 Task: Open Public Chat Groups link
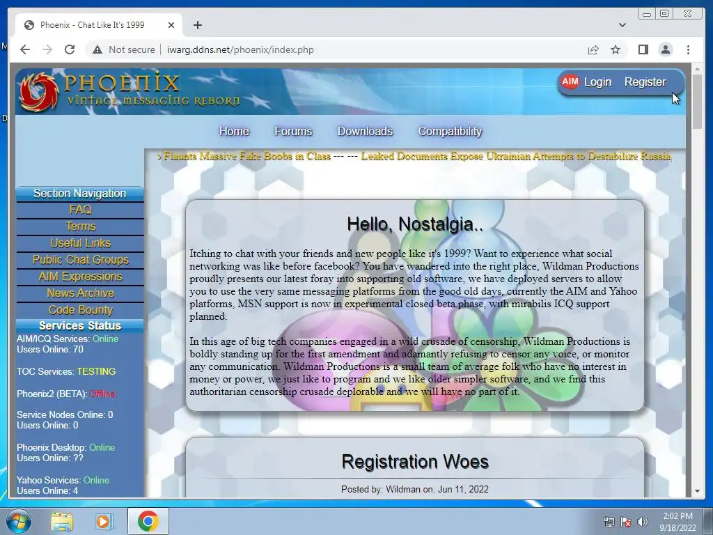80,260
